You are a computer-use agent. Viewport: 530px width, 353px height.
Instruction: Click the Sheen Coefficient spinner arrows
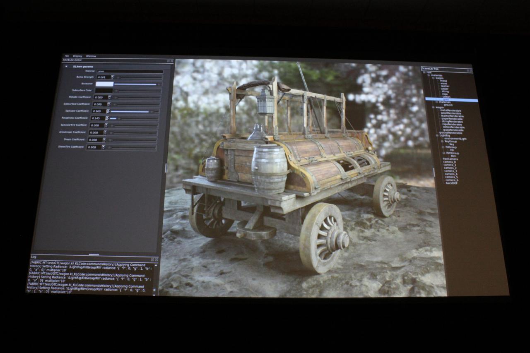(x=104, y=140)
